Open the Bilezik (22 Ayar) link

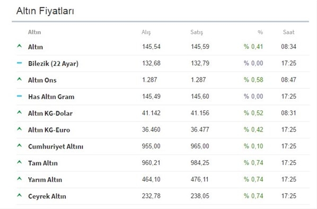click(53, 64)
